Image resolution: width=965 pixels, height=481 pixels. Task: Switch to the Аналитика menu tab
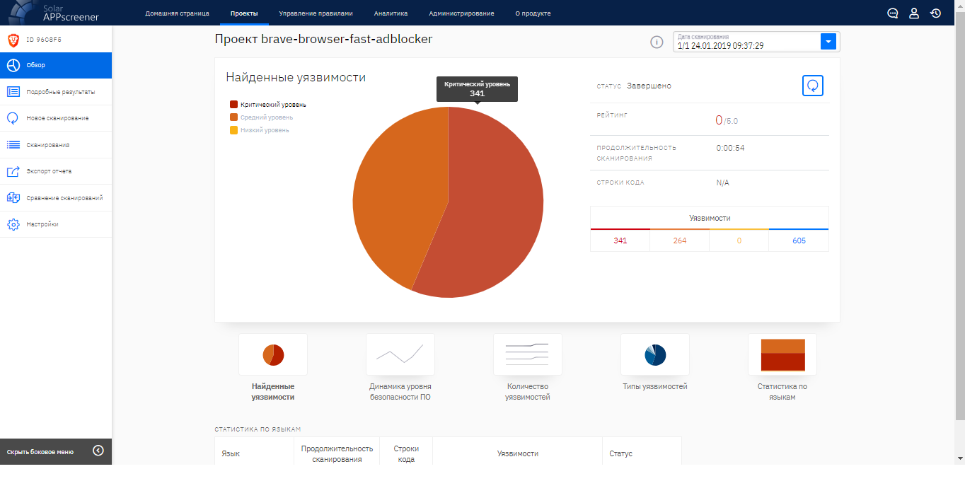391,13
